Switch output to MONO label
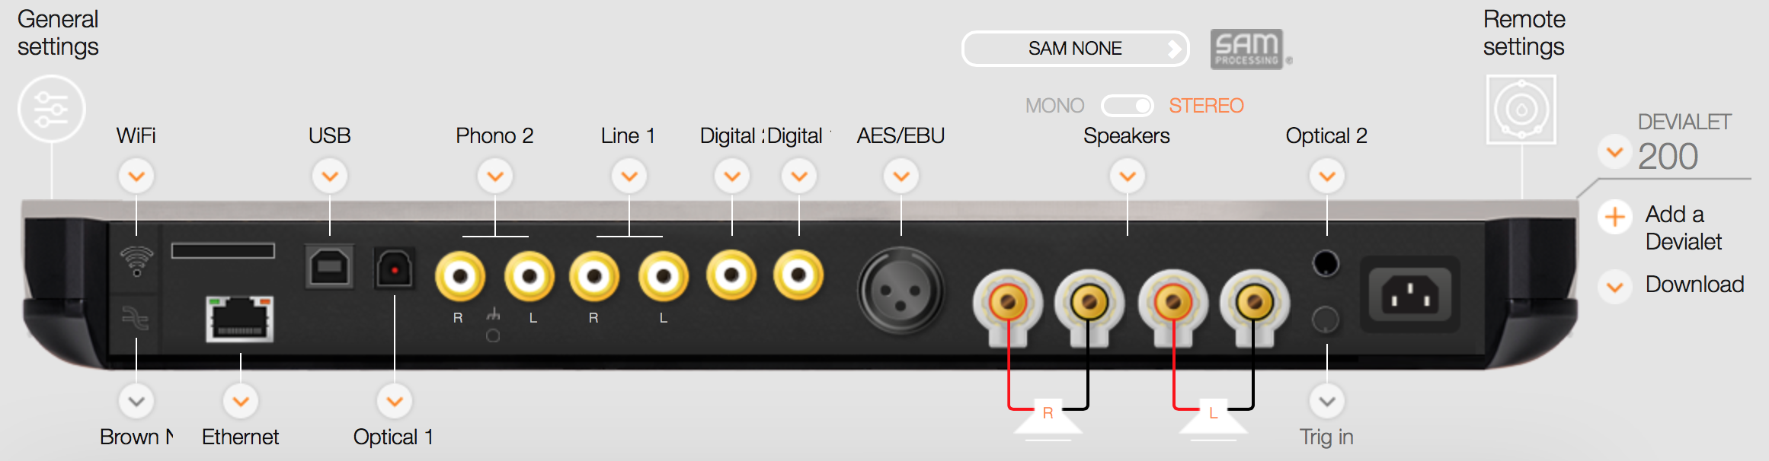The width and height of the screenshot is (1769, 461). (x=1054, y=106)
